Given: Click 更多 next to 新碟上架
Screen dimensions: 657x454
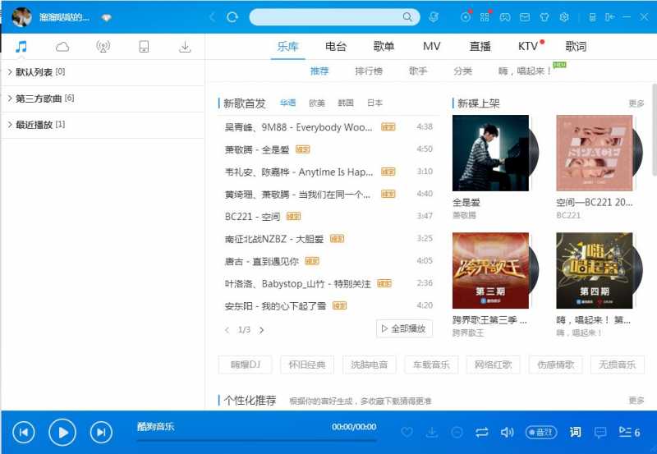Looking at the screenshot, I should point(636,103).
